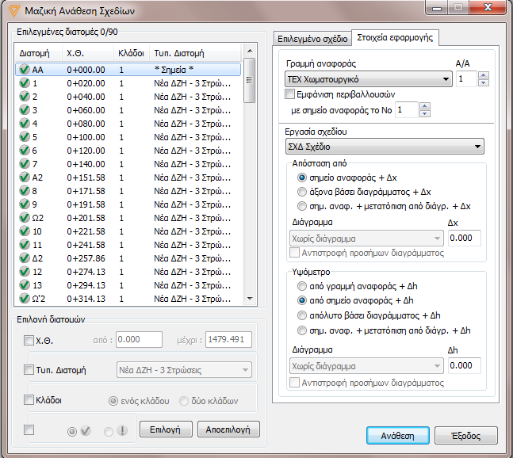The width and height of the screenshot is (513, 458).
Task: Click the Αποεπιλογή button
Action: tap(228, 429)
